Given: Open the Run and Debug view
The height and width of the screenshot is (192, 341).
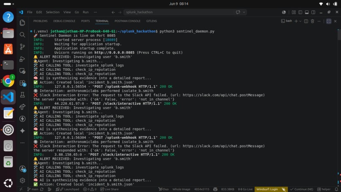Looking at the screenshot, I should tap(22, 59).
